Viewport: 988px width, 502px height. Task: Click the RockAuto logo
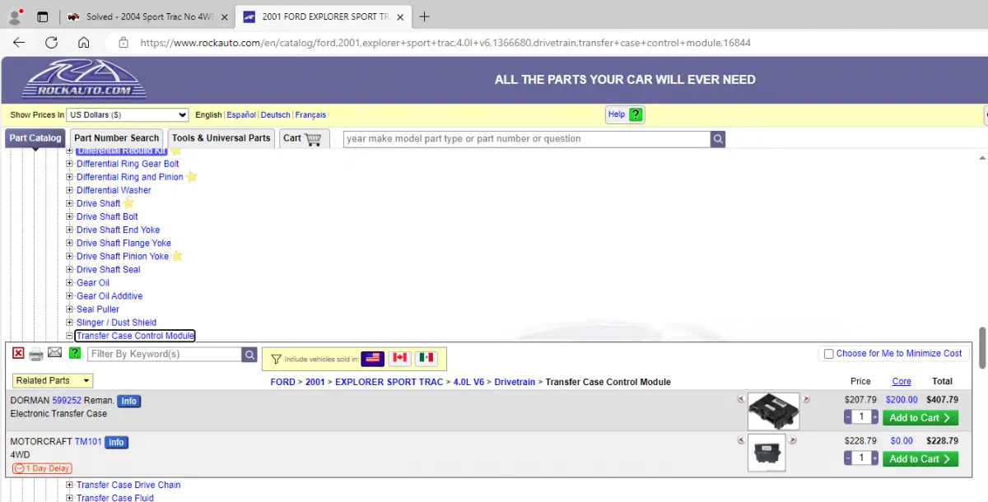[84, 79]
